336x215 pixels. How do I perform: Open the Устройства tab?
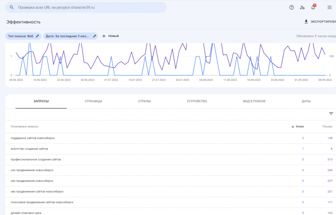197,101
